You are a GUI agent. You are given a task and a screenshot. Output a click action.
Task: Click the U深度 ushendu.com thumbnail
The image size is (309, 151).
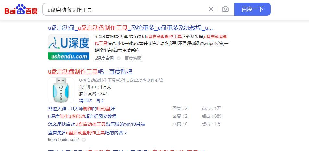coord(69,48)
